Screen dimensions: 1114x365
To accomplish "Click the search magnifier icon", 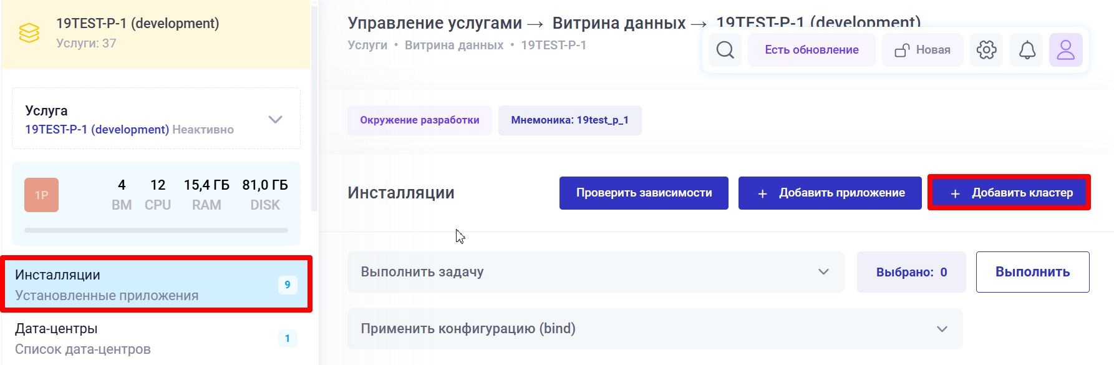I will tap(725, 50).
